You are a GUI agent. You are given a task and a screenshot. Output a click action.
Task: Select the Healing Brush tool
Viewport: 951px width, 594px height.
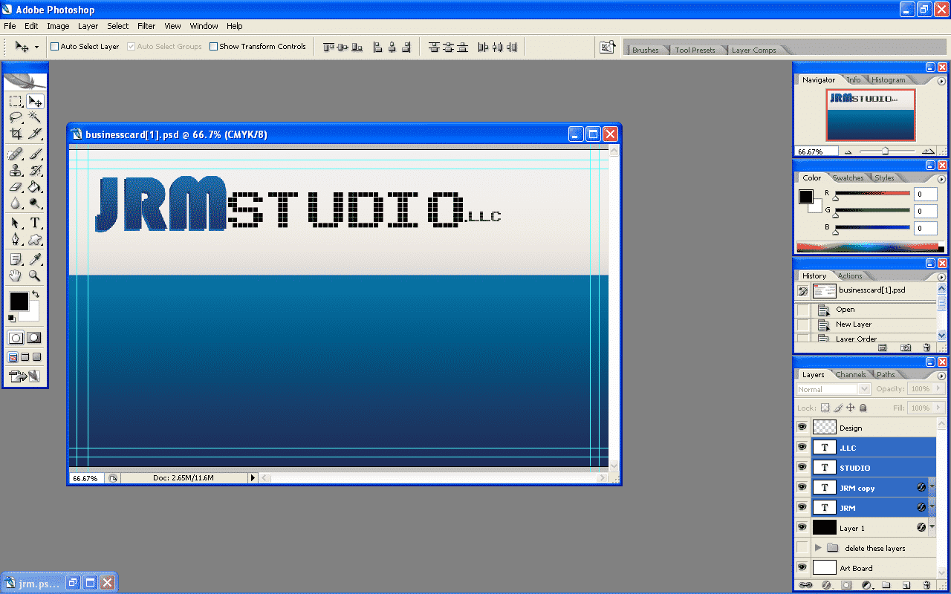(x=16, y=154)
